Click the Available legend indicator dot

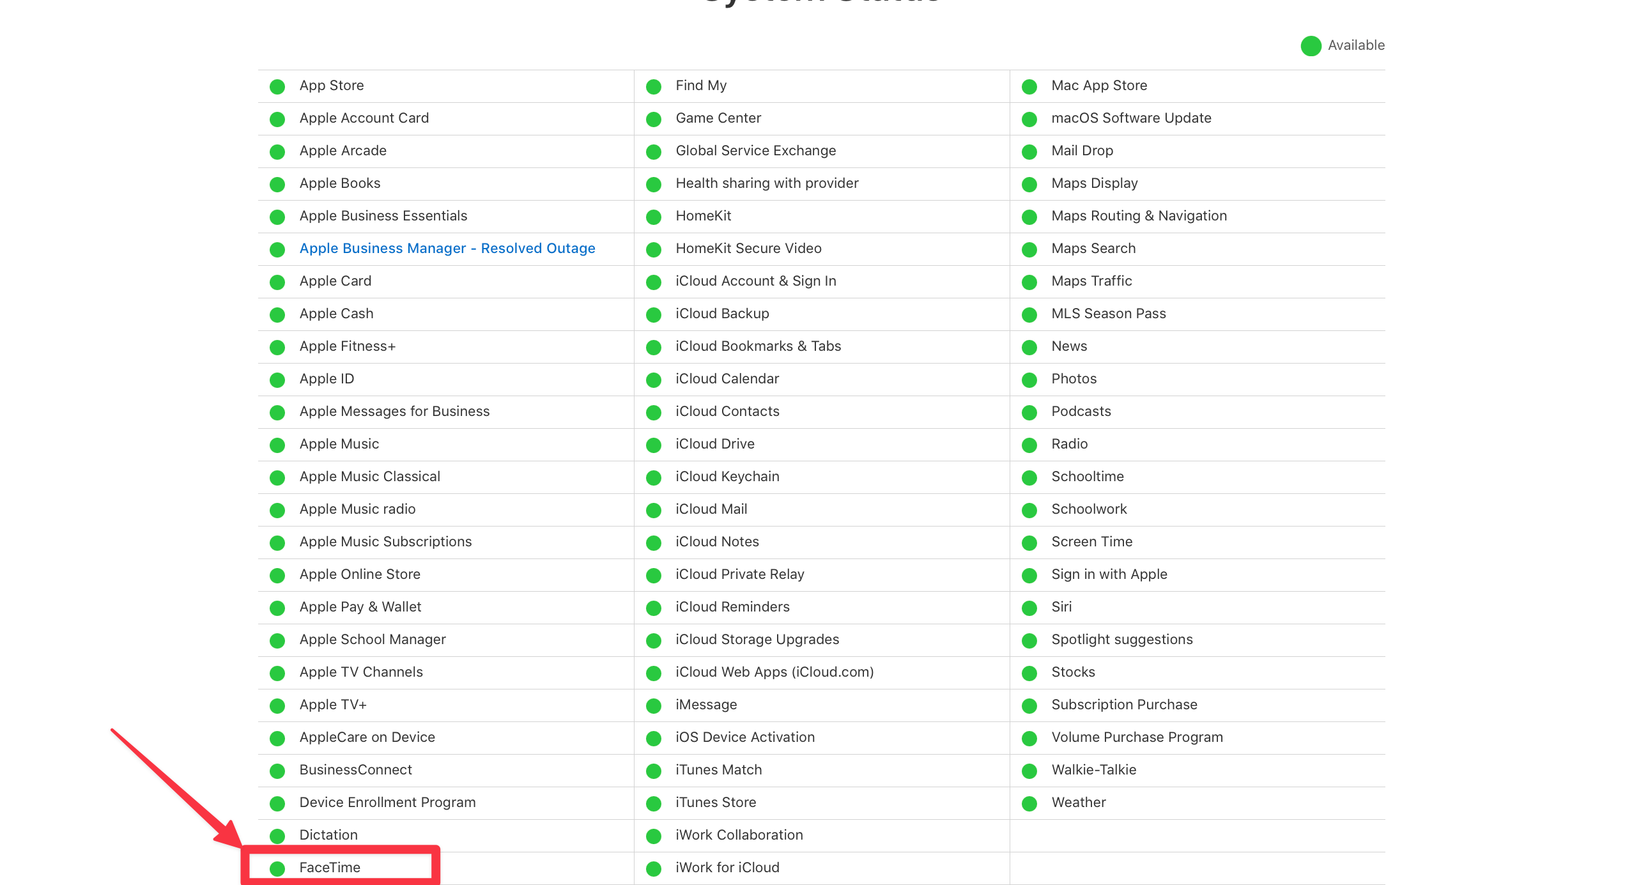pos(1310,45)
